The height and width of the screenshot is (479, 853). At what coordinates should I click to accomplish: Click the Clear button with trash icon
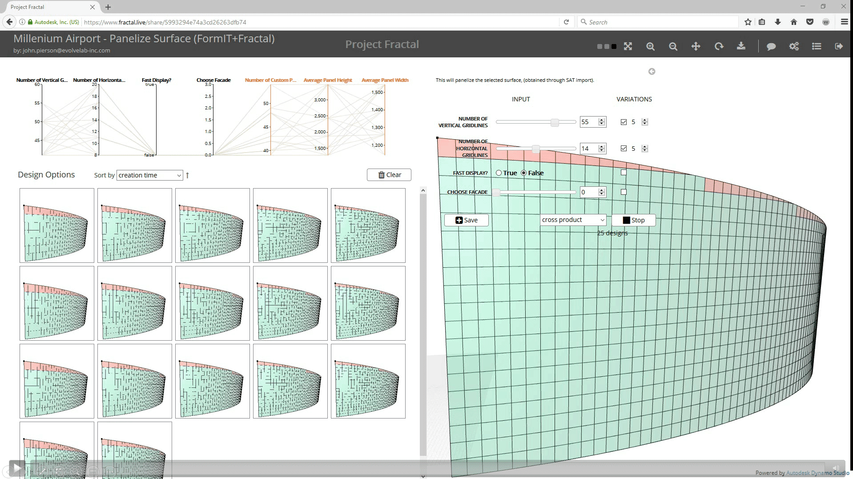[389, 175]
